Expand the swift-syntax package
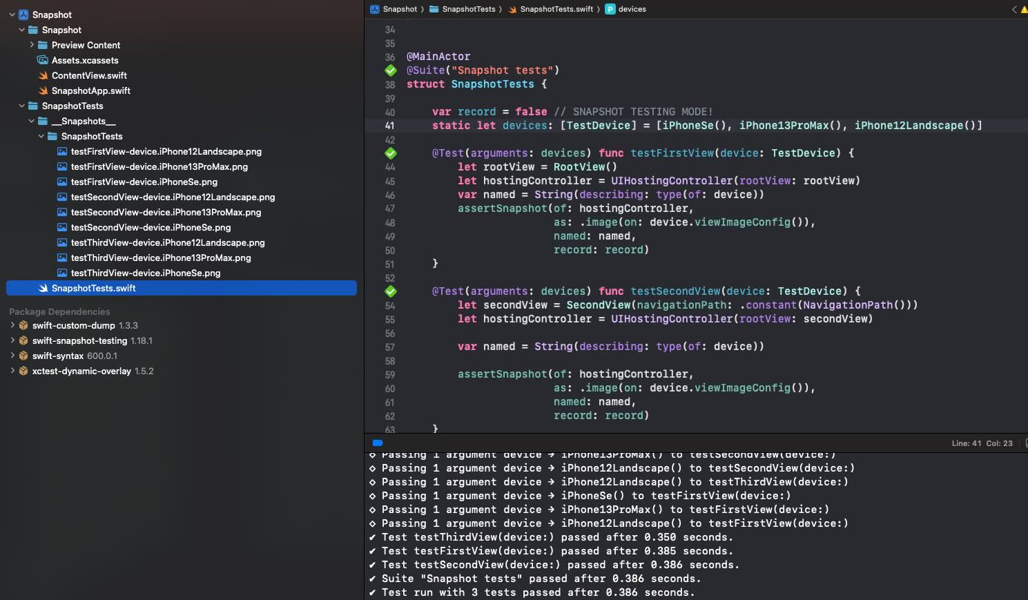The width and height of the screenshot is (1028, 600). 12,356
